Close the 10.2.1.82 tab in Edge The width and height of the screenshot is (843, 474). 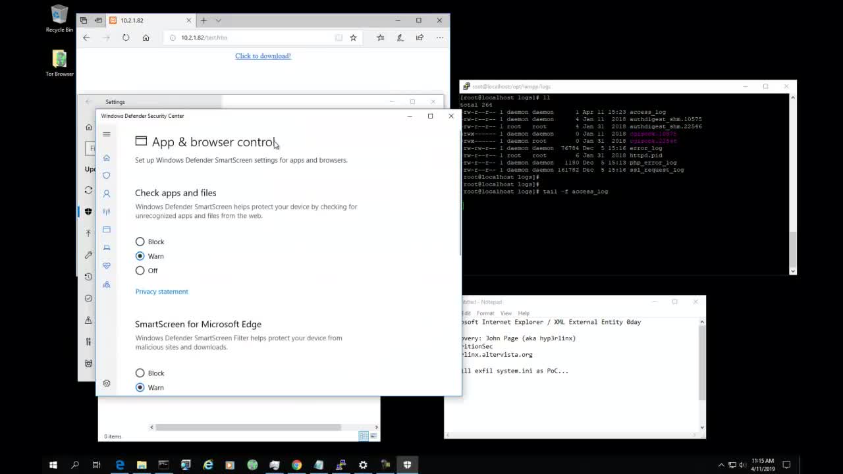coord(189,20)
